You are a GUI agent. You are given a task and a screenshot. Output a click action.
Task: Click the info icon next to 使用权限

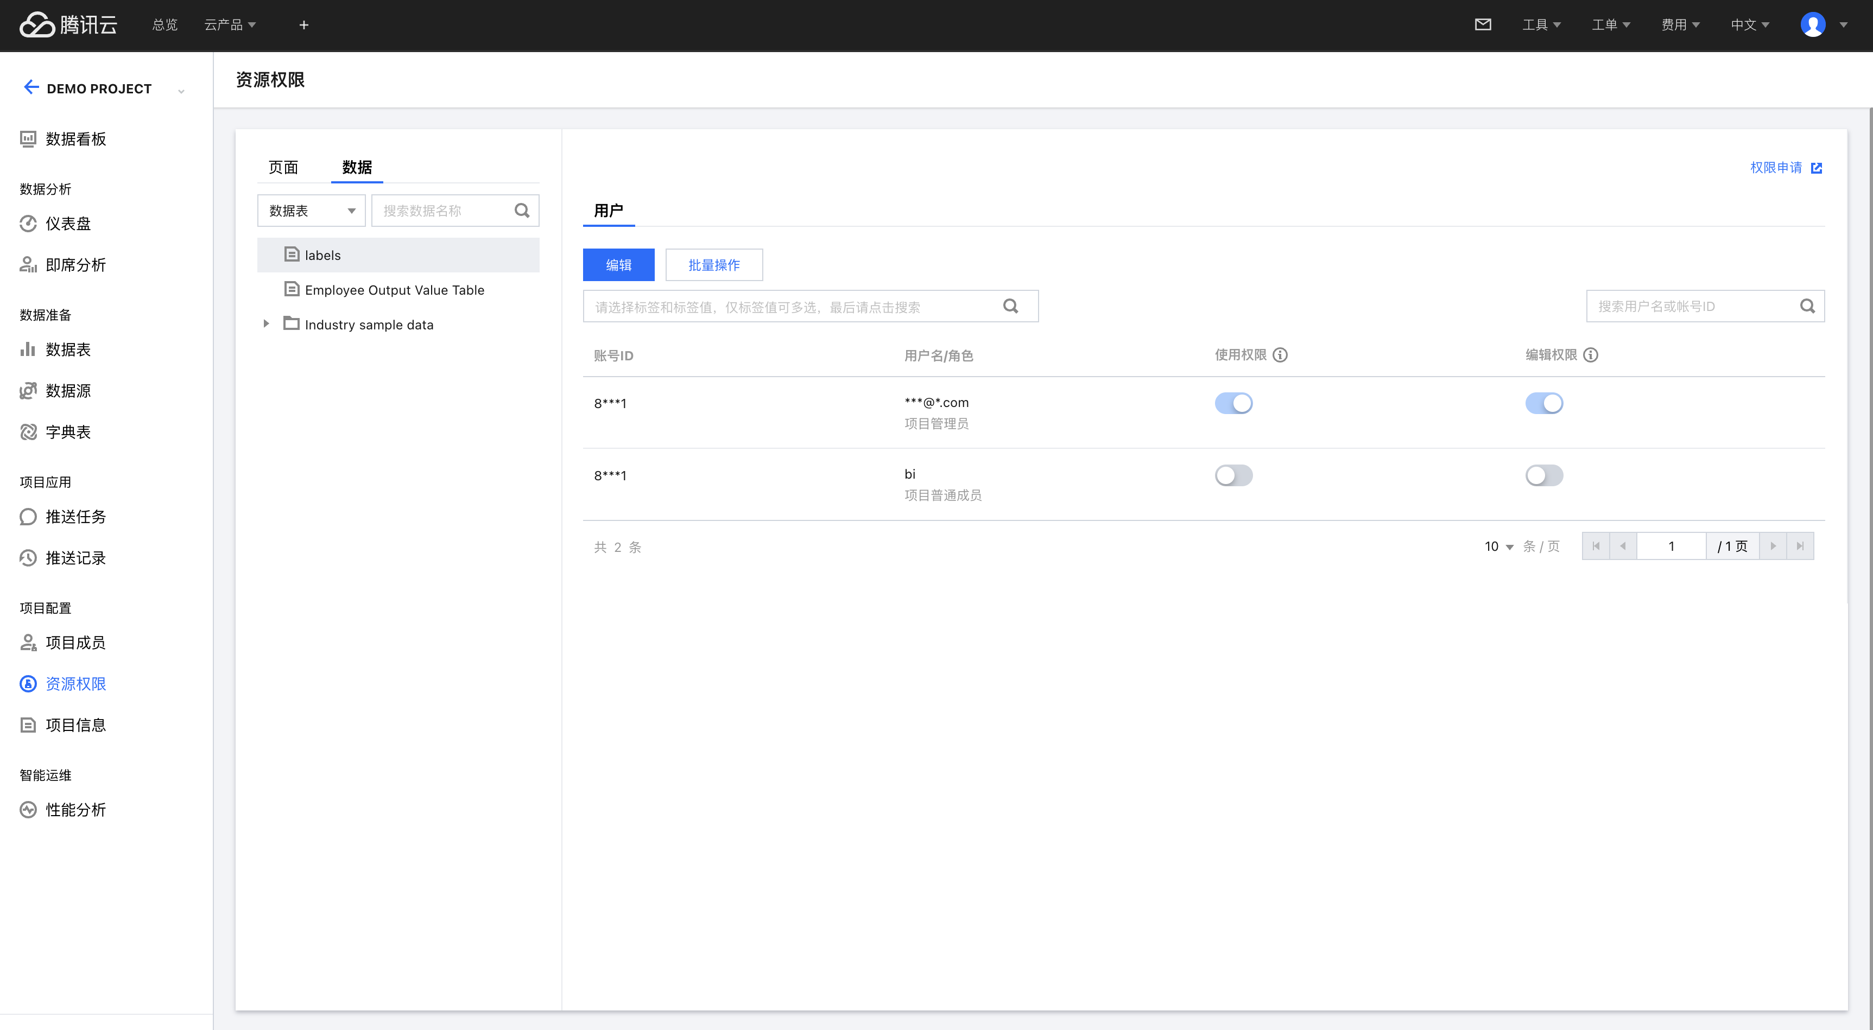pos(1280,355)
